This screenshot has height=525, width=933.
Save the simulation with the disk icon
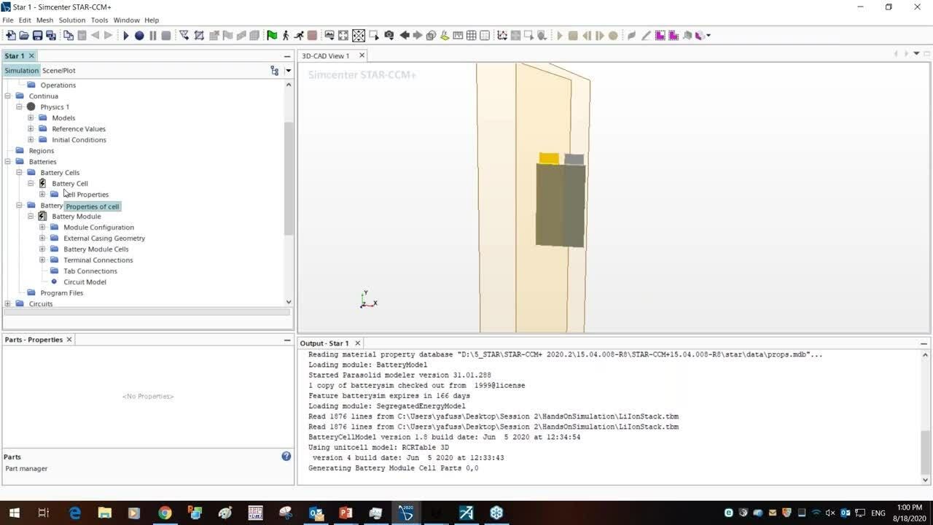(37, 35)
